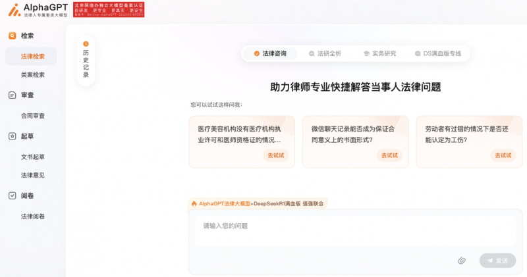Select the 劳动者有过错 sample question text
Screen dimensions: 527x277
(466, 134)
